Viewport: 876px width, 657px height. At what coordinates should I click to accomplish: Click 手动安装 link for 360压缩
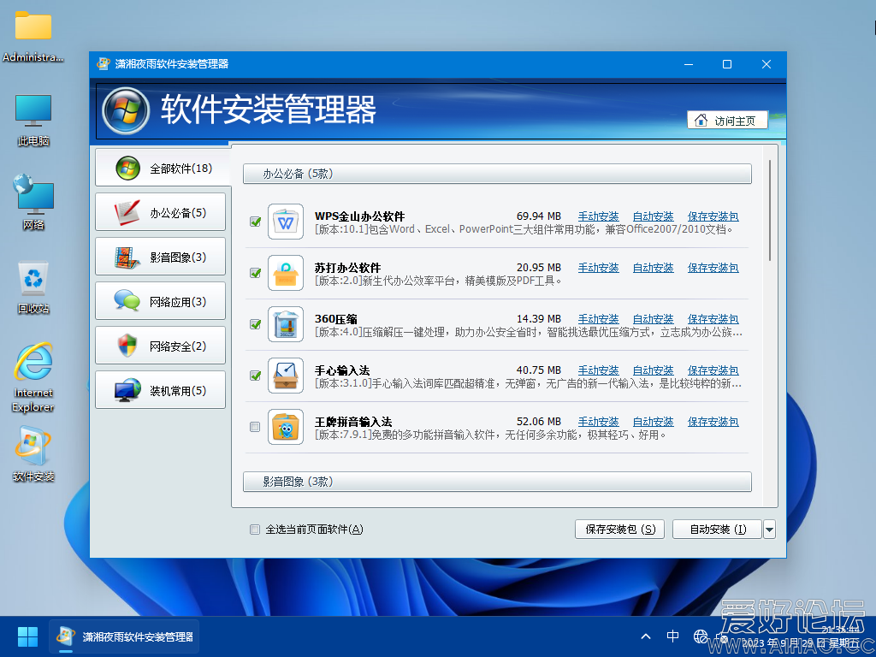pyautogui.click(x=598, y=318)
